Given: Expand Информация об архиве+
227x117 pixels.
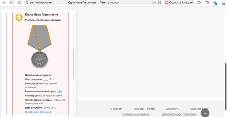Looking at the screenshot, I should (39, 112).
